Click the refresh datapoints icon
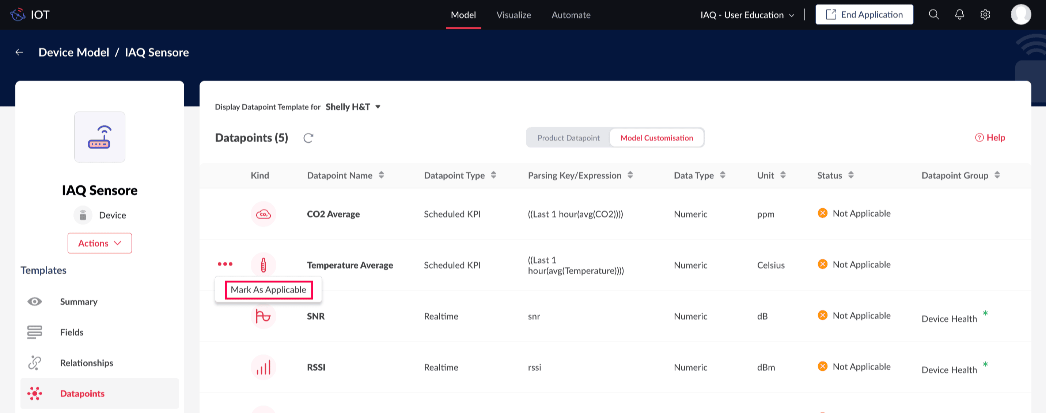 (308, 138)
